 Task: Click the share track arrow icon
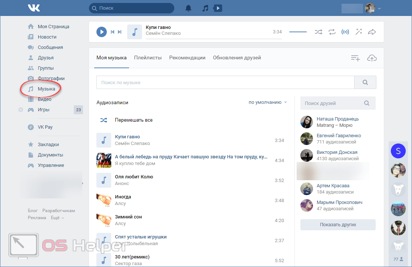[x=372, y=32]
